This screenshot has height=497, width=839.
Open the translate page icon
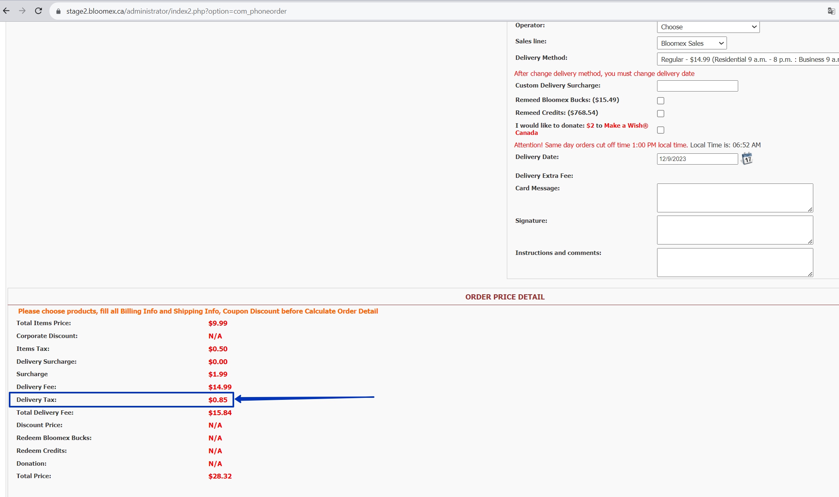pyautogui.click(x=831, y=11)
